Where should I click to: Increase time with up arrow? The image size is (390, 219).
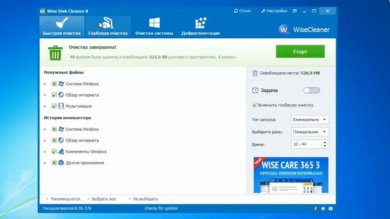pyautogui.click(x=325, y=142)
